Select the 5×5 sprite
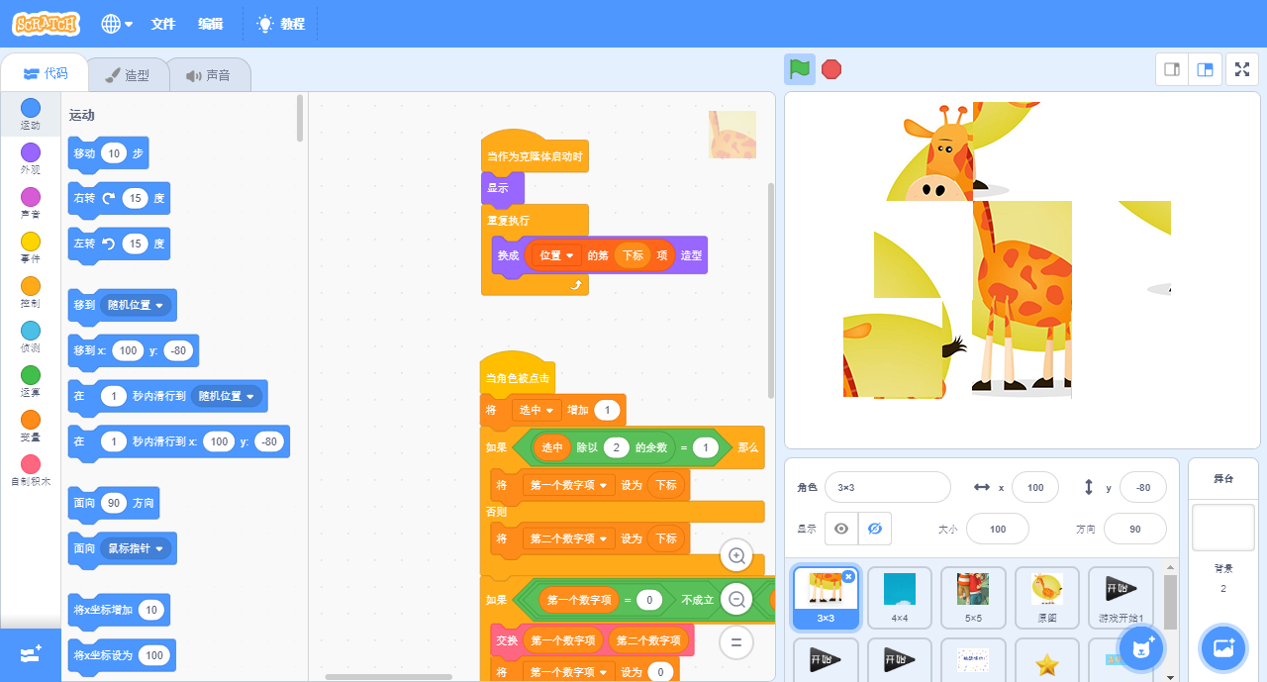 point(973,598)
